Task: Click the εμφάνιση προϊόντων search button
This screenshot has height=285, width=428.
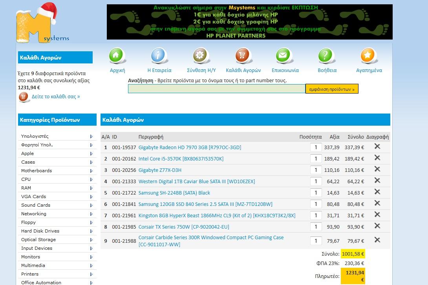Action: coord(332,89)
